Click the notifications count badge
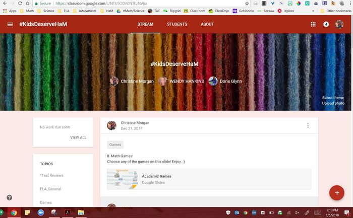Viewport: 353px width, 218px height. [326, 24]
